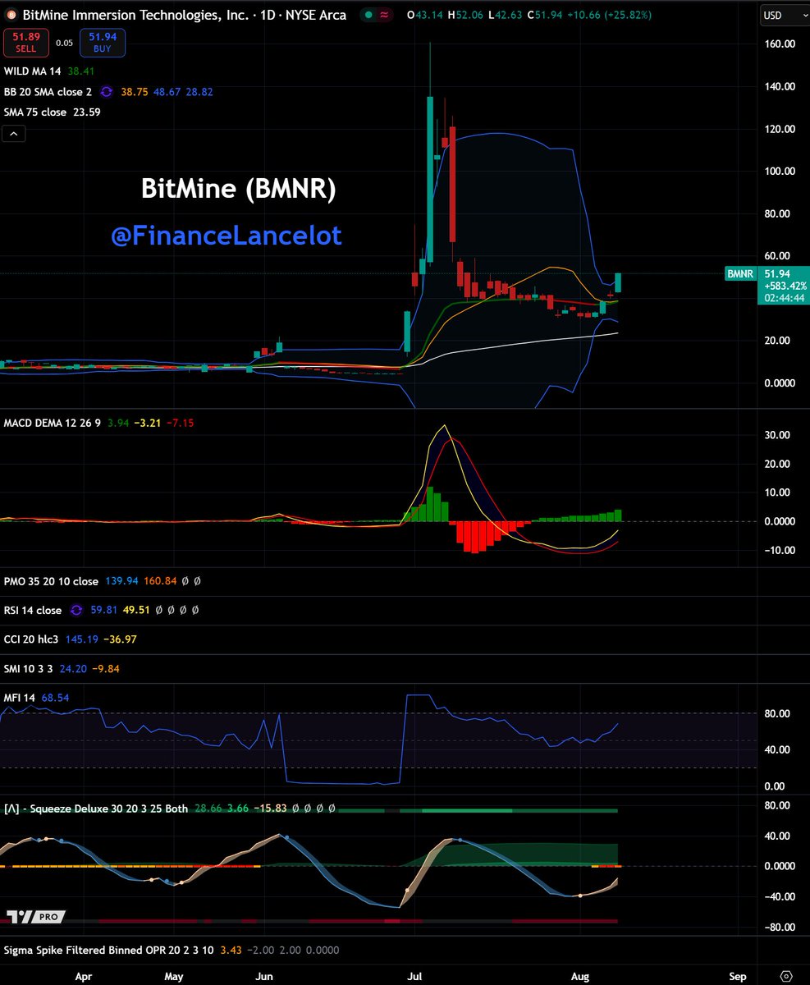The height and width of the screenshot is (985, 810).
Task: Click the sync icon beside BB 20 SMA
Action: (105, 93)
